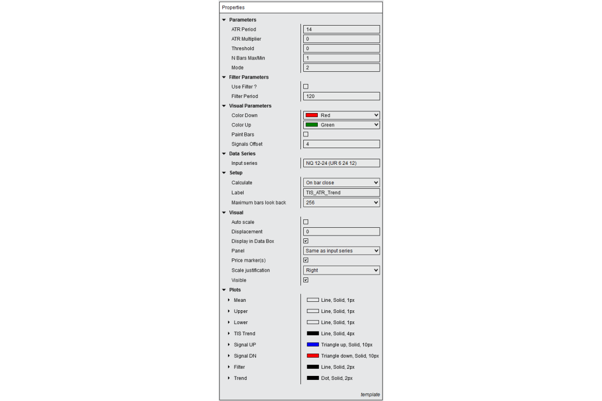The height and width of the screenshot is (401, 602).
Task: Enable the Paint Bars checkbox
Action: pos(305,134)
